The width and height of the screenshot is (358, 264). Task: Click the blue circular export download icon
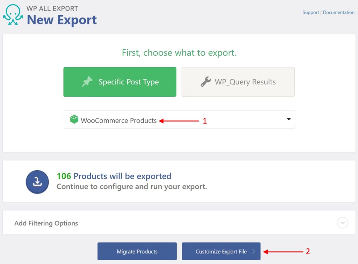tap(37, 181)
